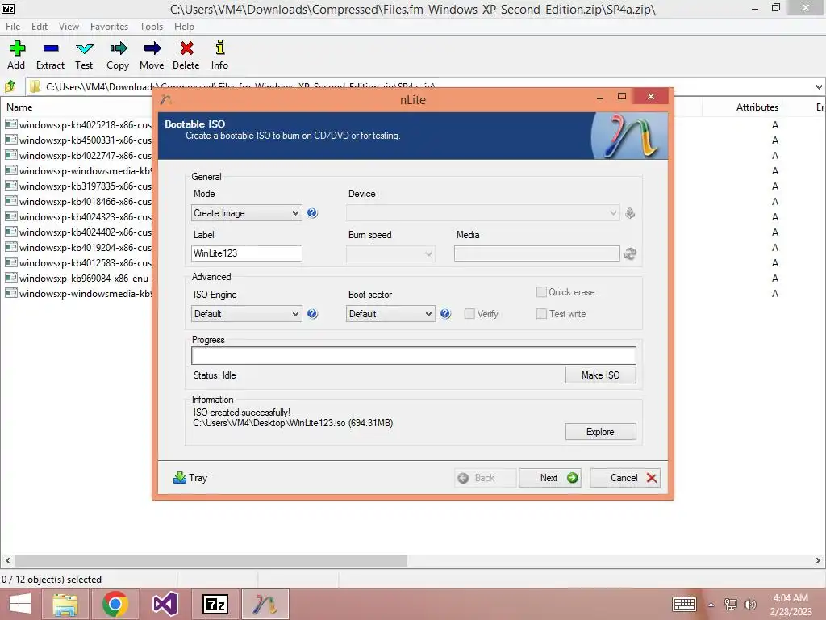The image size is (826, 620).
Task: Click the Cancel button in nLite
Action: [x=625, y=478]
